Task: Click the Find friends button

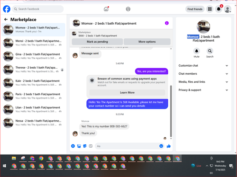Action: pyautogui.click(x=195, y=9)
